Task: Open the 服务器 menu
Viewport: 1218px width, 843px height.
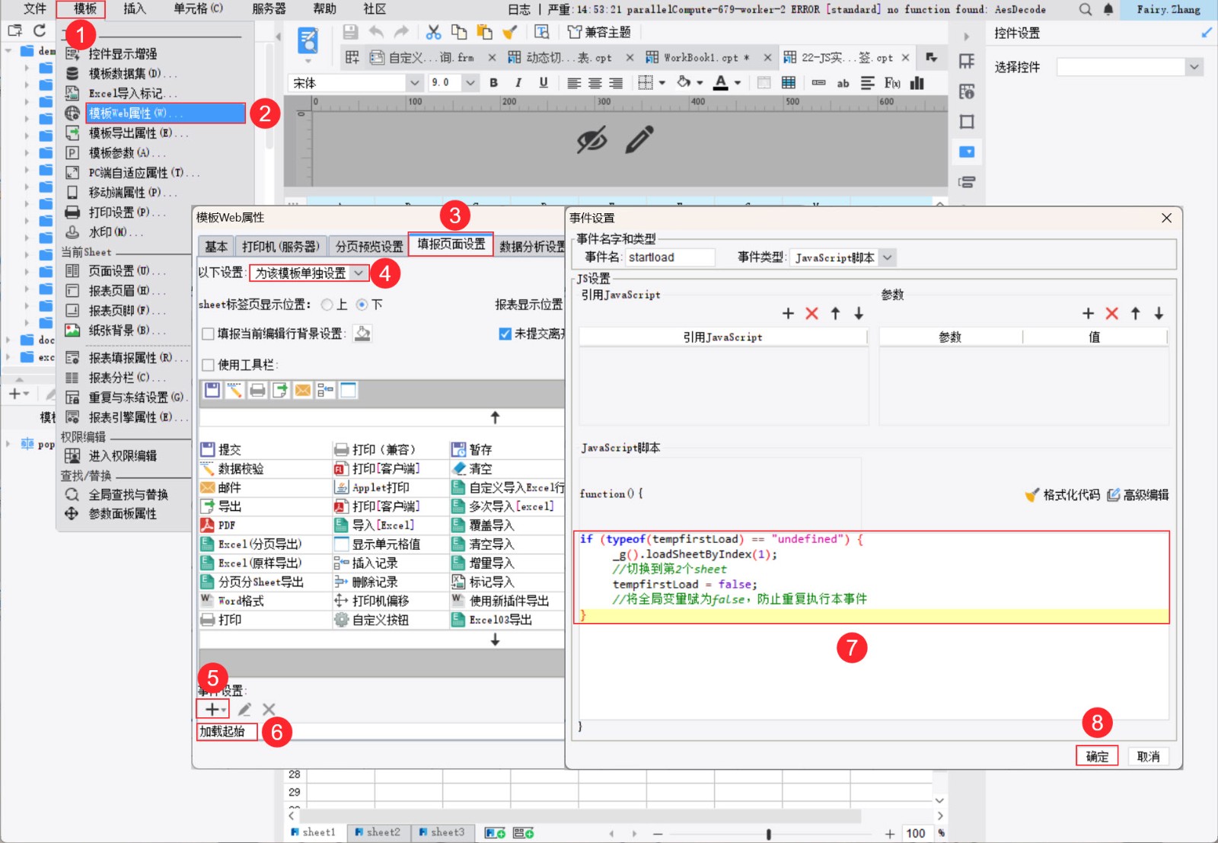Action: (269, 9)
